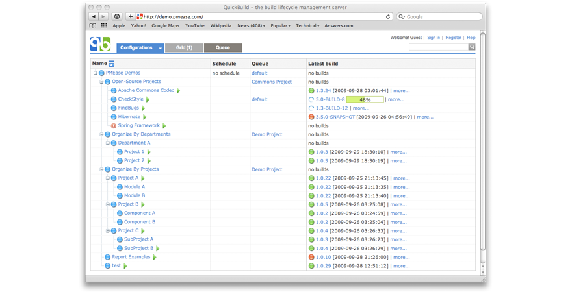Collapse Organize By Departments node
Screen dimensions: 572x292
tap(102, 134)
